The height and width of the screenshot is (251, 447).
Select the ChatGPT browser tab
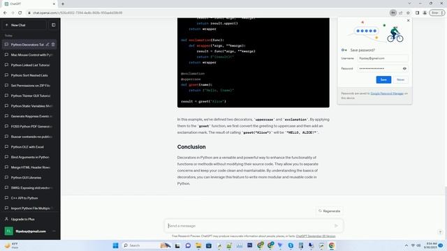tap(29, 4)
